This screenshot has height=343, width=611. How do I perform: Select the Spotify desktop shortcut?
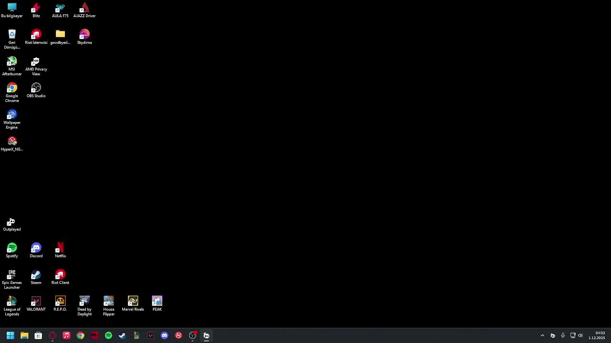coord(12,251)
